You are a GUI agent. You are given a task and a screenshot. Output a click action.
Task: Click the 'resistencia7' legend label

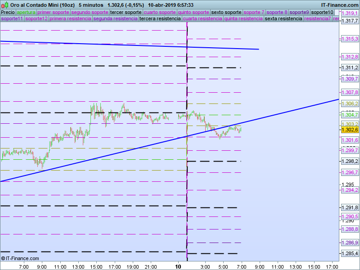(318, 19)
